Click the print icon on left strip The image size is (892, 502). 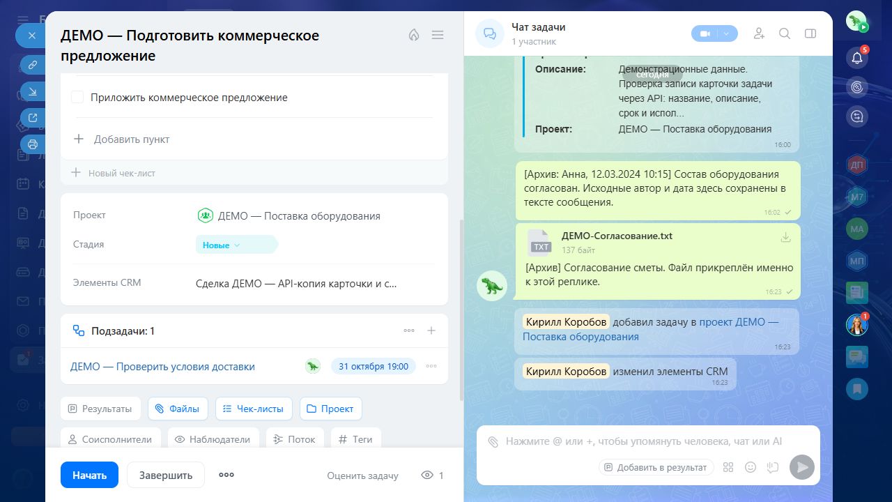[33, 144]
